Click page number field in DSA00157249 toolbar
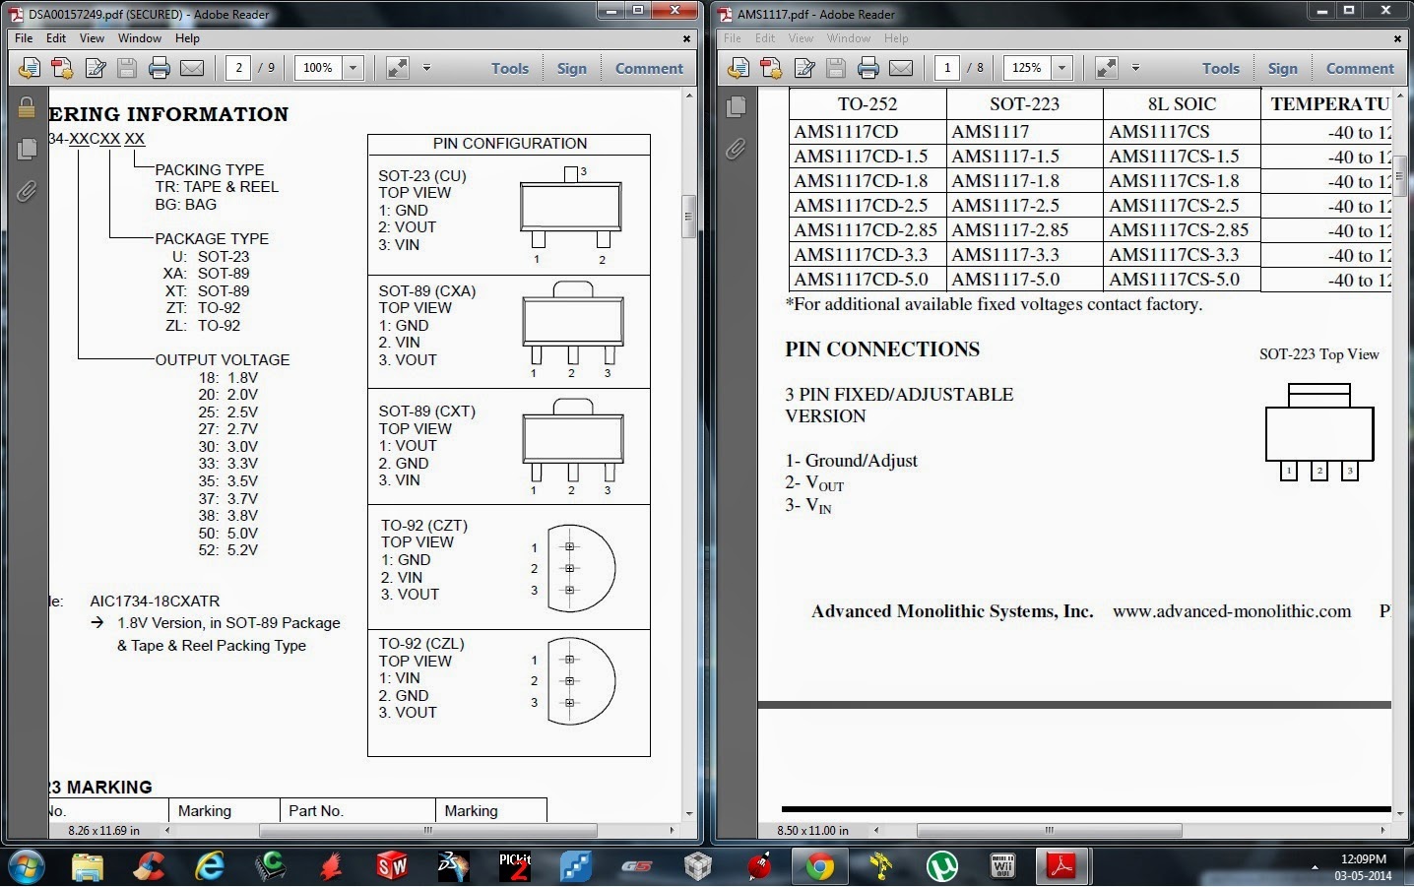 [238, 68]
